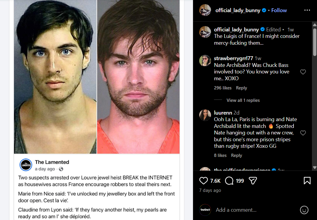Reply to luurenn's comment
Screen dimensions: 317x220
[237, 155]
